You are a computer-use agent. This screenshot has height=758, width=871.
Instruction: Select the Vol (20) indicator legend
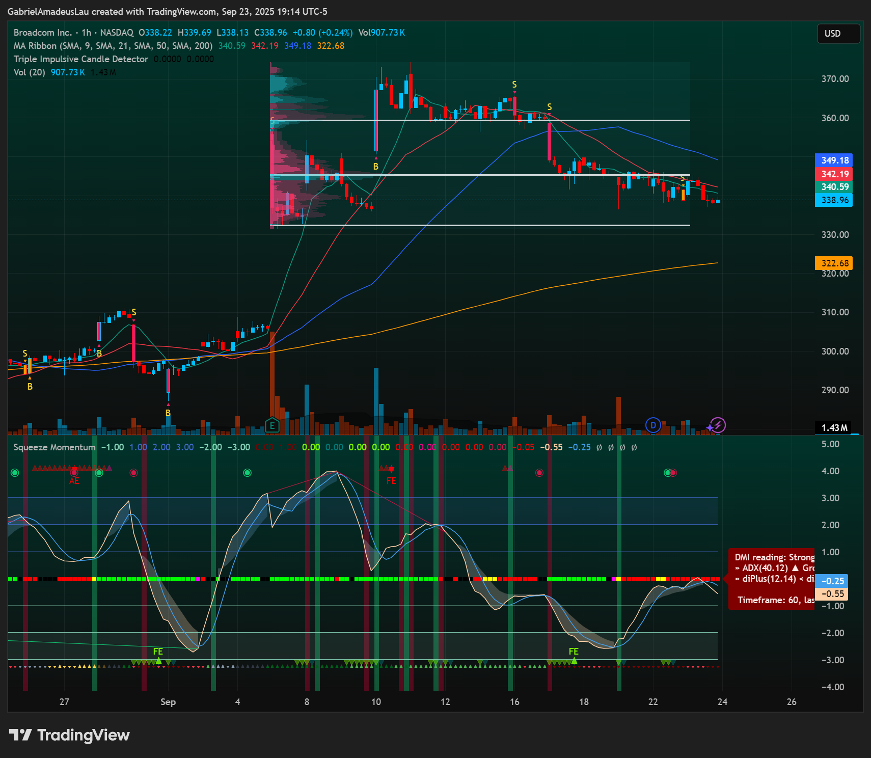(30, 72)
